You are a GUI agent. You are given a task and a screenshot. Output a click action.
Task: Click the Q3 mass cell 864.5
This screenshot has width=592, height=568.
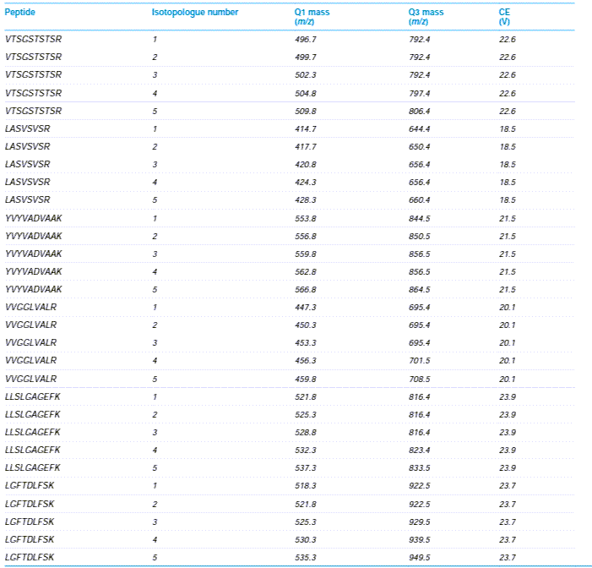420,289
